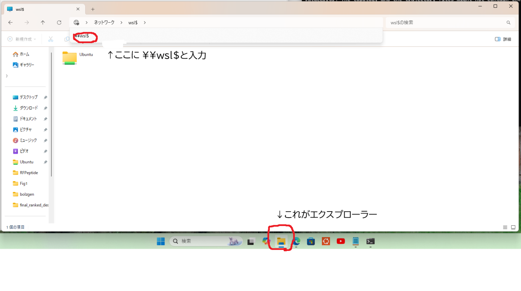Viewport: 521px width, 291px height.
Task: Toggle the 詳細 details pane
Action: coord(503,39)
